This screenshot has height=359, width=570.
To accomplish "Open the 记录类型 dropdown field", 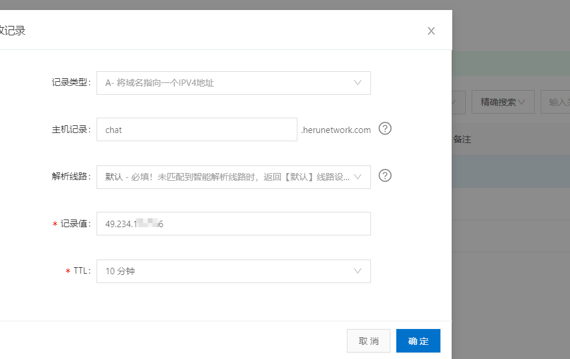I will click(233, 83).
